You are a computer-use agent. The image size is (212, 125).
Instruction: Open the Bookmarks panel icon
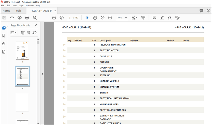[4, 35]
